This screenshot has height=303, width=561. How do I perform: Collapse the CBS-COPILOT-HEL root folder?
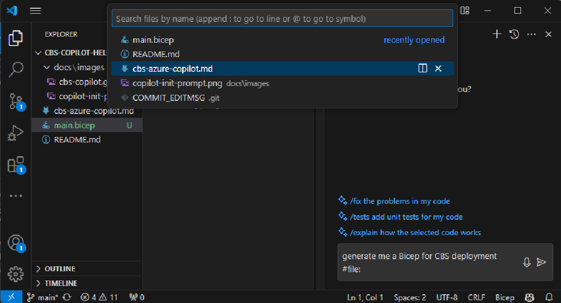38,53
